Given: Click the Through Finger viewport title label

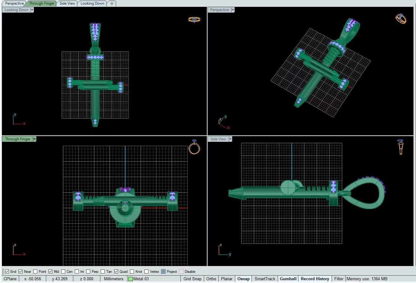Looking at the screenshot, I should tap(18, 139).
